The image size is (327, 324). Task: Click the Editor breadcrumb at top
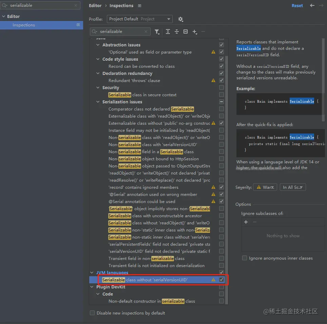click(95, 6)
